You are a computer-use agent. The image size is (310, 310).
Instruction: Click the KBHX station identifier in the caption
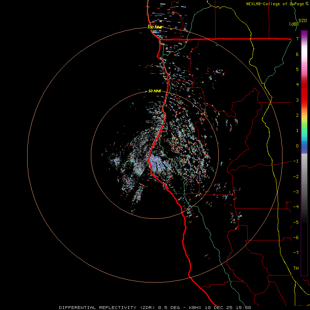(x=195, y=308)
